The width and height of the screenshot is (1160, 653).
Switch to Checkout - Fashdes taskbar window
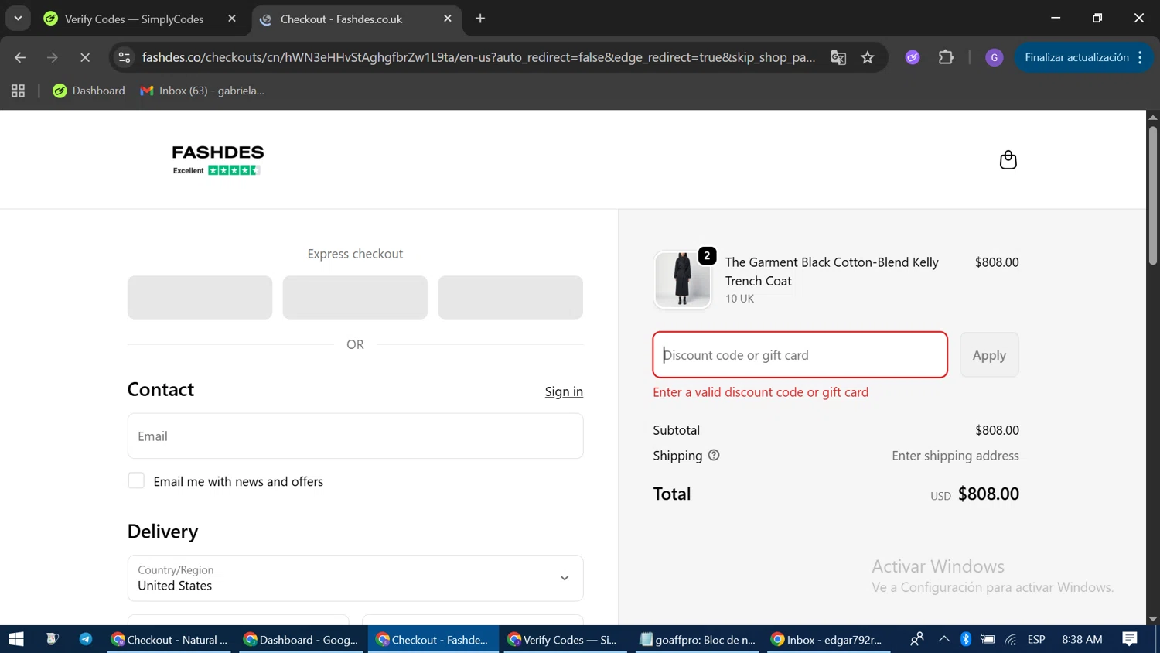click(432, 639)
